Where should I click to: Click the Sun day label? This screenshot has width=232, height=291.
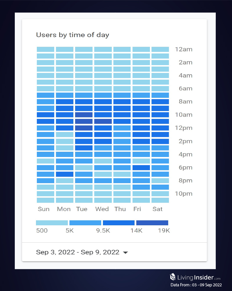(43, 209)
